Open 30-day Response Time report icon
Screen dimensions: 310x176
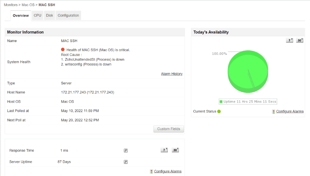point(175,150)
